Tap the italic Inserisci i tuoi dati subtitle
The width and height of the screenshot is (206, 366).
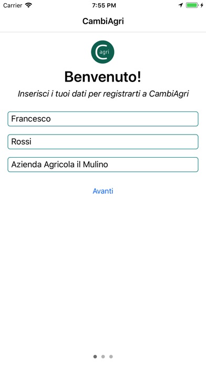(103, 94)
